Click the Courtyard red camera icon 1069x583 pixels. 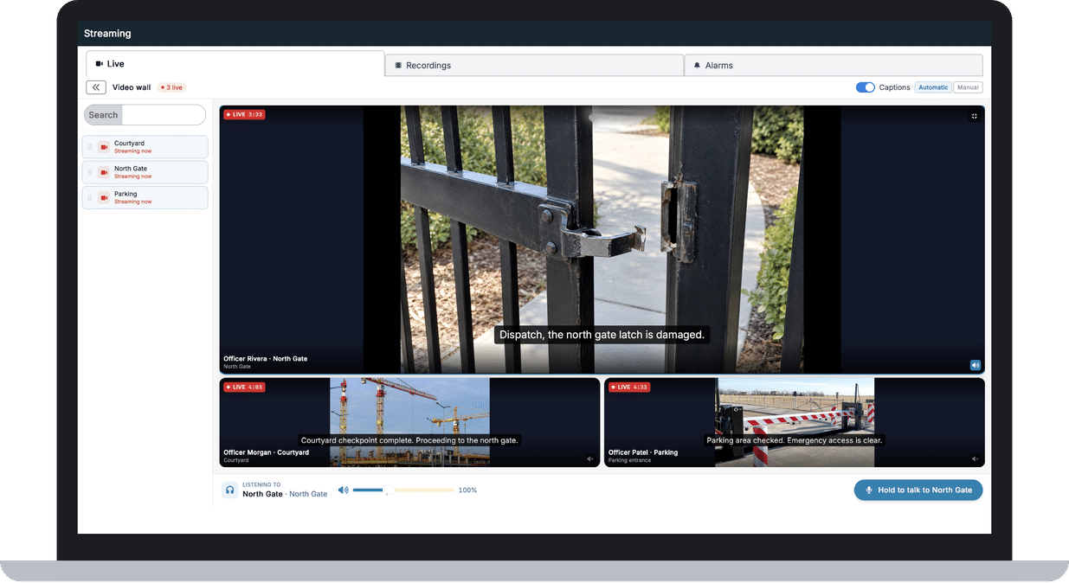pos(104,147)
